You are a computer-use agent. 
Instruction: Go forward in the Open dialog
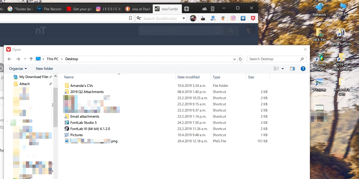click(x=18, y=59)
